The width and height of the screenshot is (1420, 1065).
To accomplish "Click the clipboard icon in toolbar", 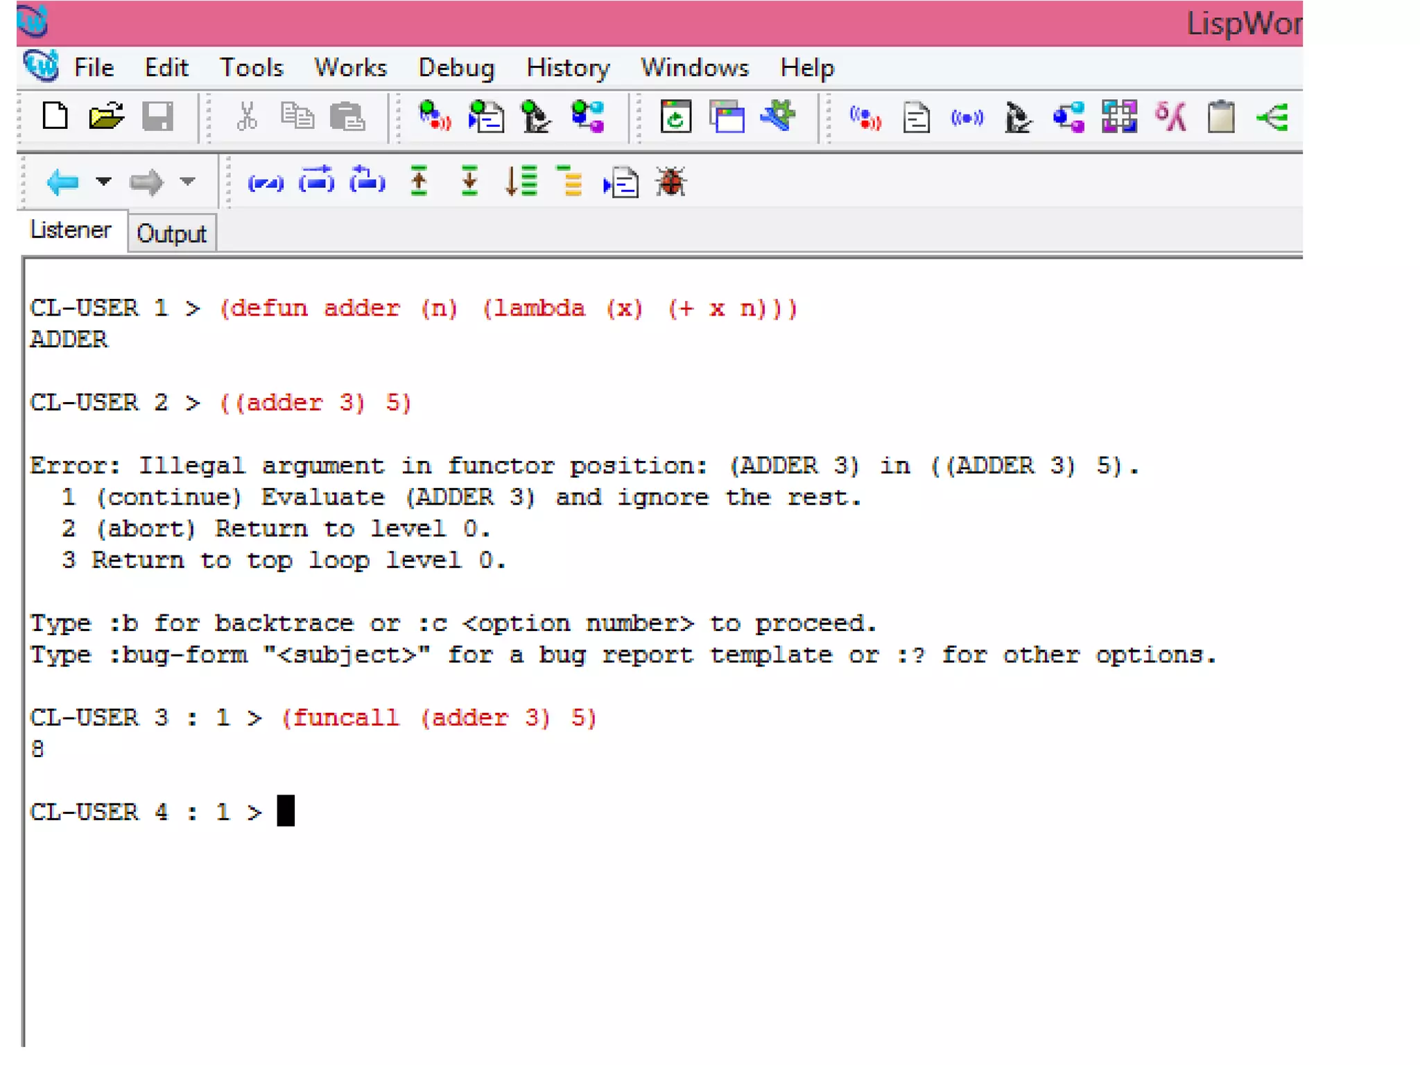I will pos(1221,116).
